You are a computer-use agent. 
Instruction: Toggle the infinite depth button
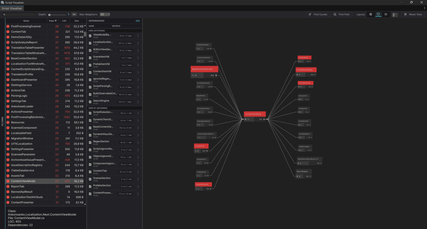(x=74, y=15)
